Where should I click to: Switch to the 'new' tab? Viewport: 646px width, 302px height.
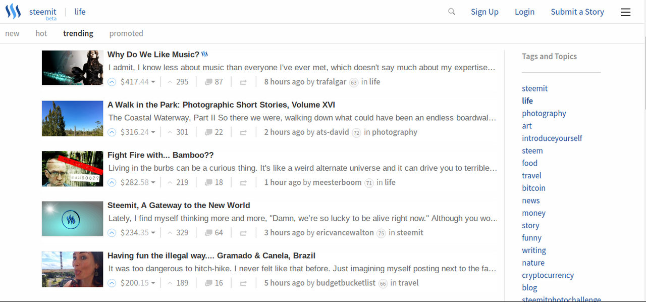pos(12,33)
